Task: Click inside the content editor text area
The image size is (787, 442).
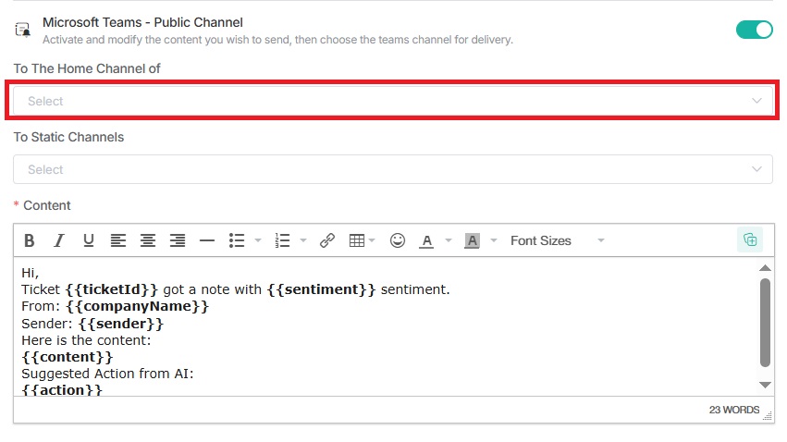Action: point(386,326)
